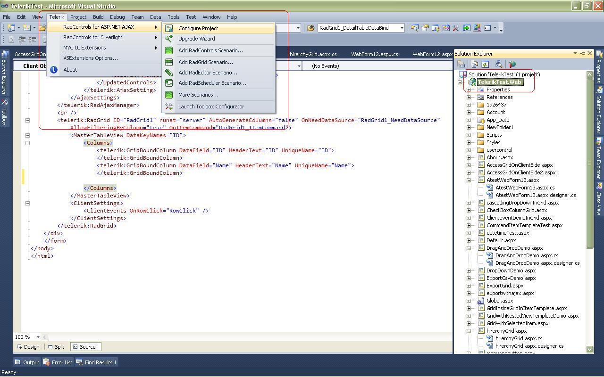
Task: Switch editor to Split view
Action: pos(56,347)
